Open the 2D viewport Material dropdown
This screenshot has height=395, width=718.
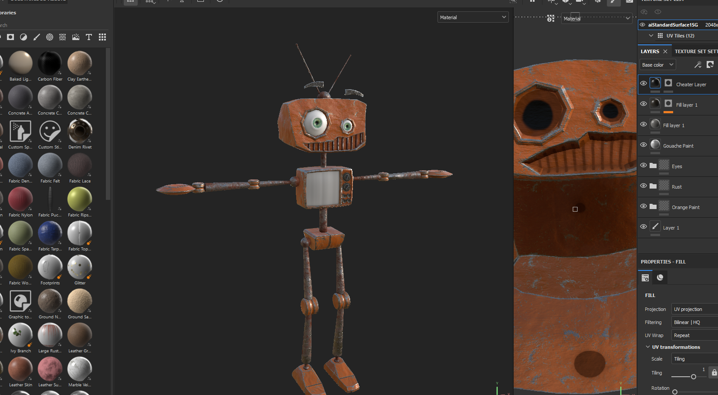click(596, 18)
